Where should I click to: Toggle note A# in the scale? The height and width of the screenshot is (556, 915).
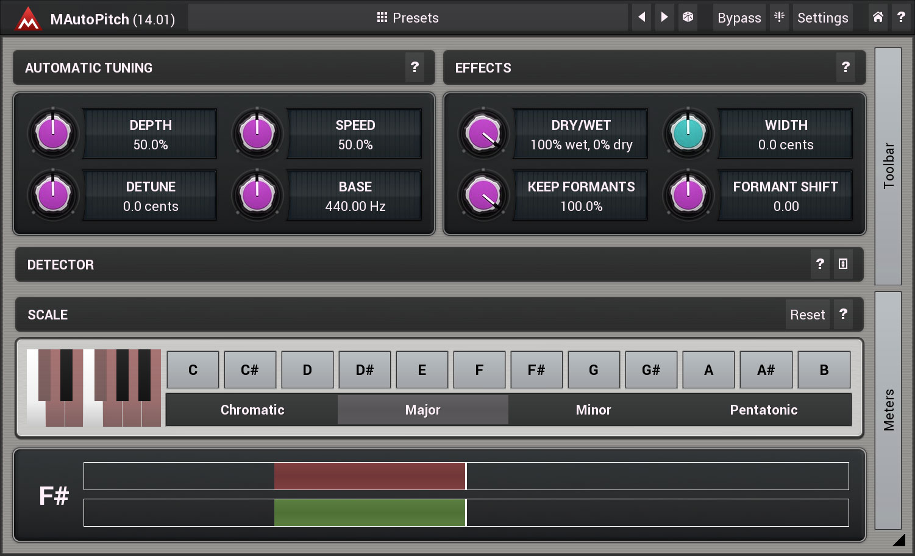[766, 369]
